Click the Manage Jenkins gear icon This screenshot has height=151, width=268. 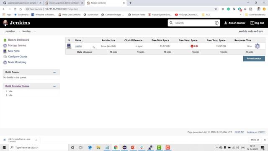(x=5, y=46)
